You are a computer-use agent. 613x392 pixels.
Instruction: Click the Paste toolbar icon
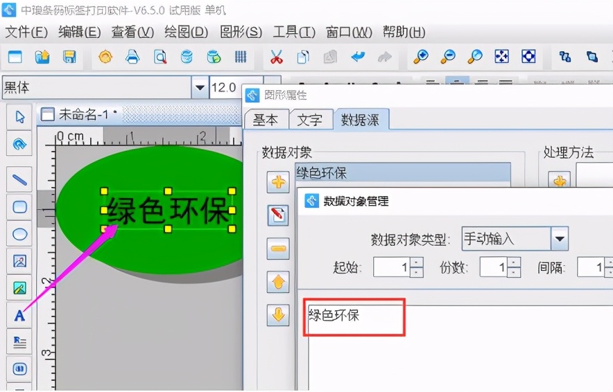pyautogui.click(x=330, y=57)
